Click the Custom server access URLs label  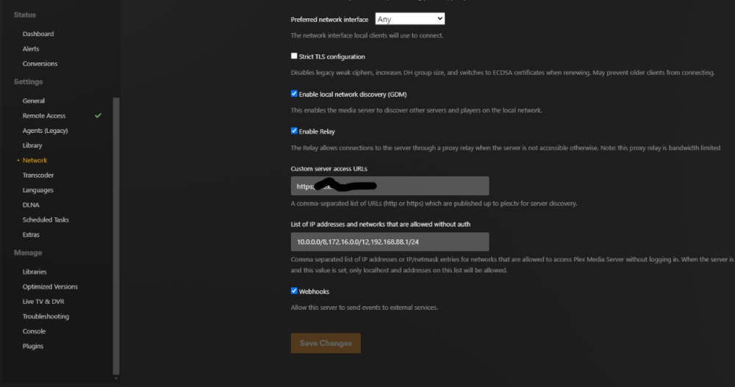[x=329, y=169]
